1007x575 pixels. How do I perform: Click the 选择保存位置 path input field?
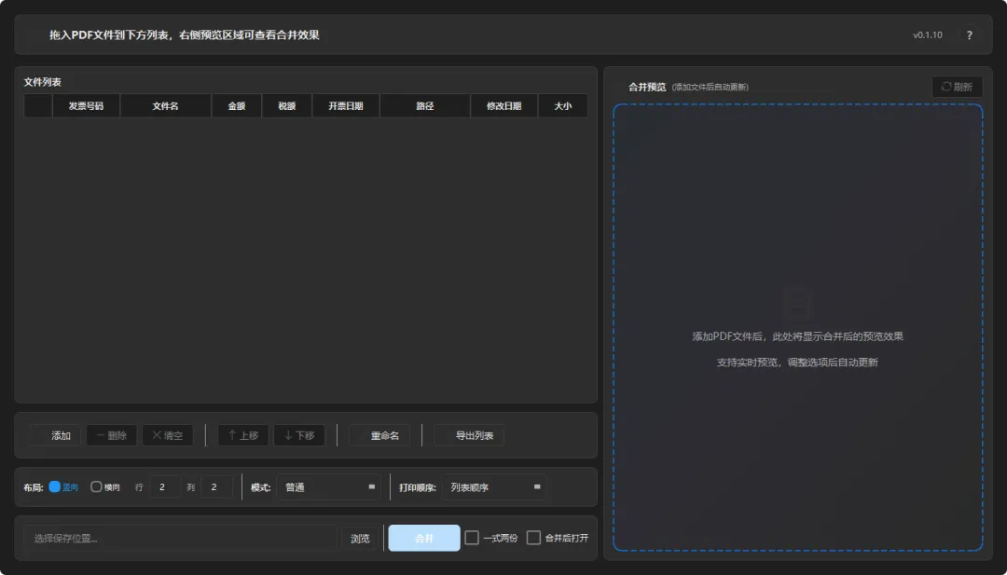(181, 538)
